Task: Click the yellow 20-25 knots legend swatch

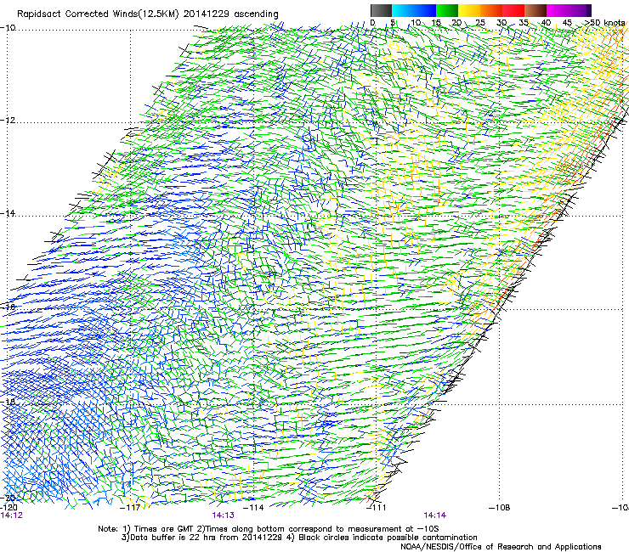Action: (x=469, y=10)
